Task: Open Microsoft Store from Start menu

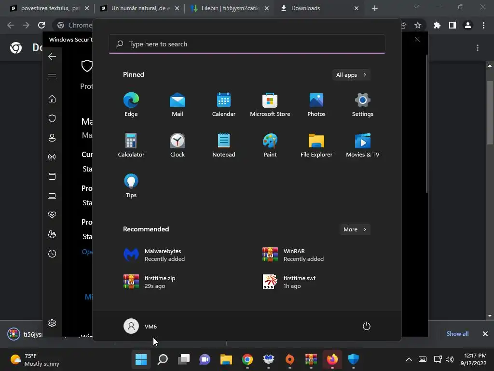Action: 270,105
